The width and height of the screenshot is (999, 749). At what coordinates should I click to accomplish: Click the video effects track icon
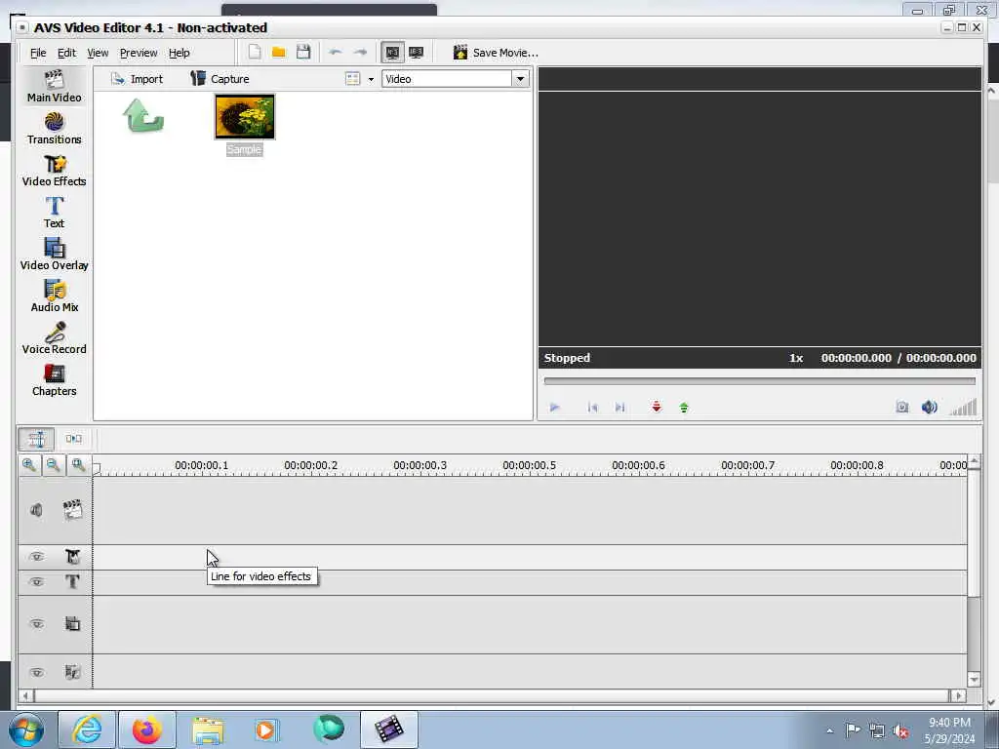click(72, 557)
